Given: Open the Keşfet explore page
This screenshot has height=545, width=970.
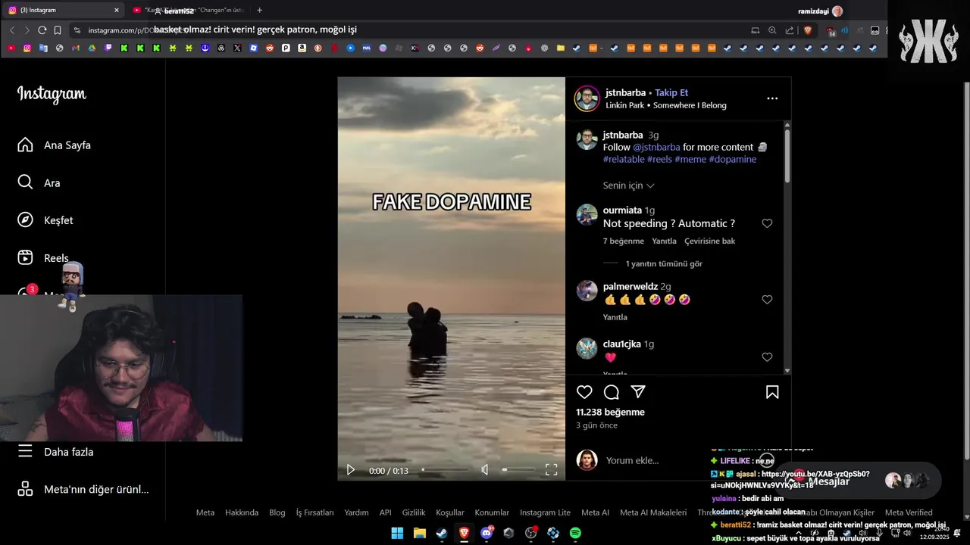Looking at the screenshot, I should click(x=45, y=220).
